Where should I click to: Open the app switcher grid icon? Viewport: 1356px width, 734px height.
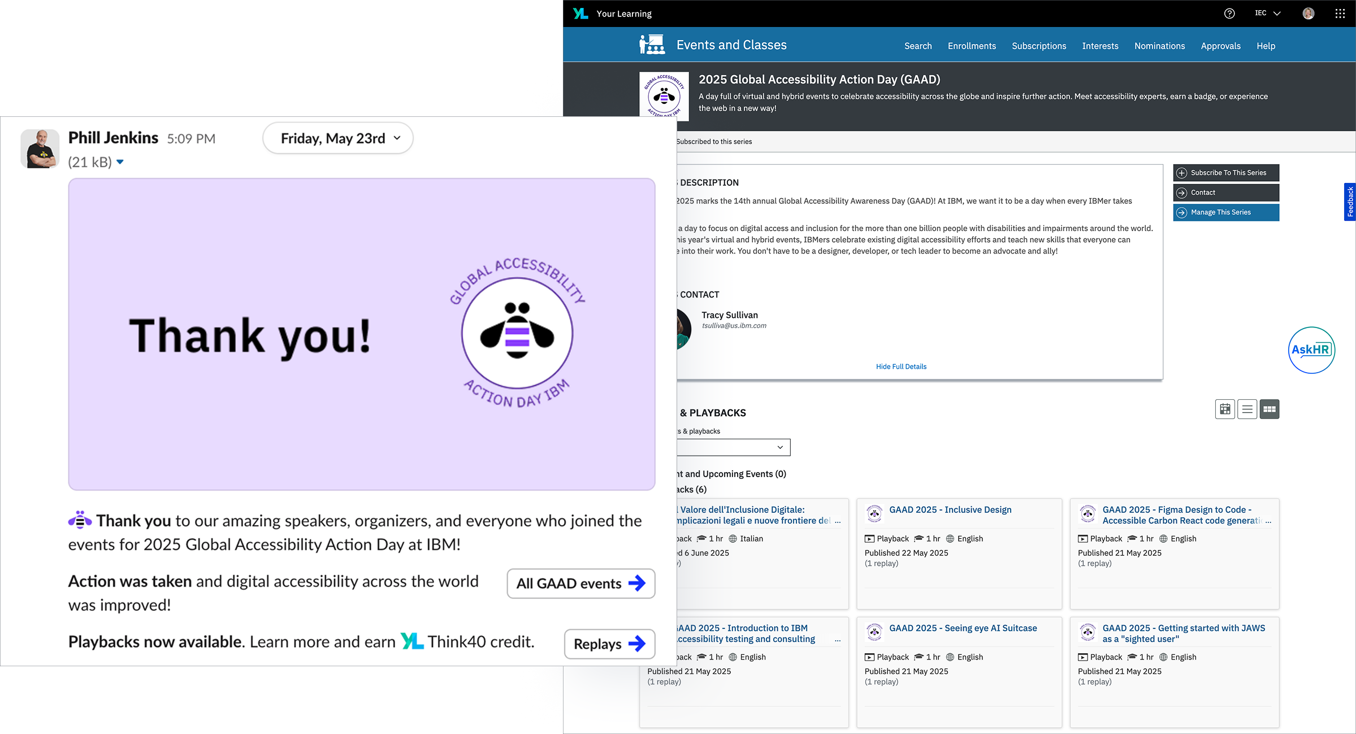point(1340,14)
